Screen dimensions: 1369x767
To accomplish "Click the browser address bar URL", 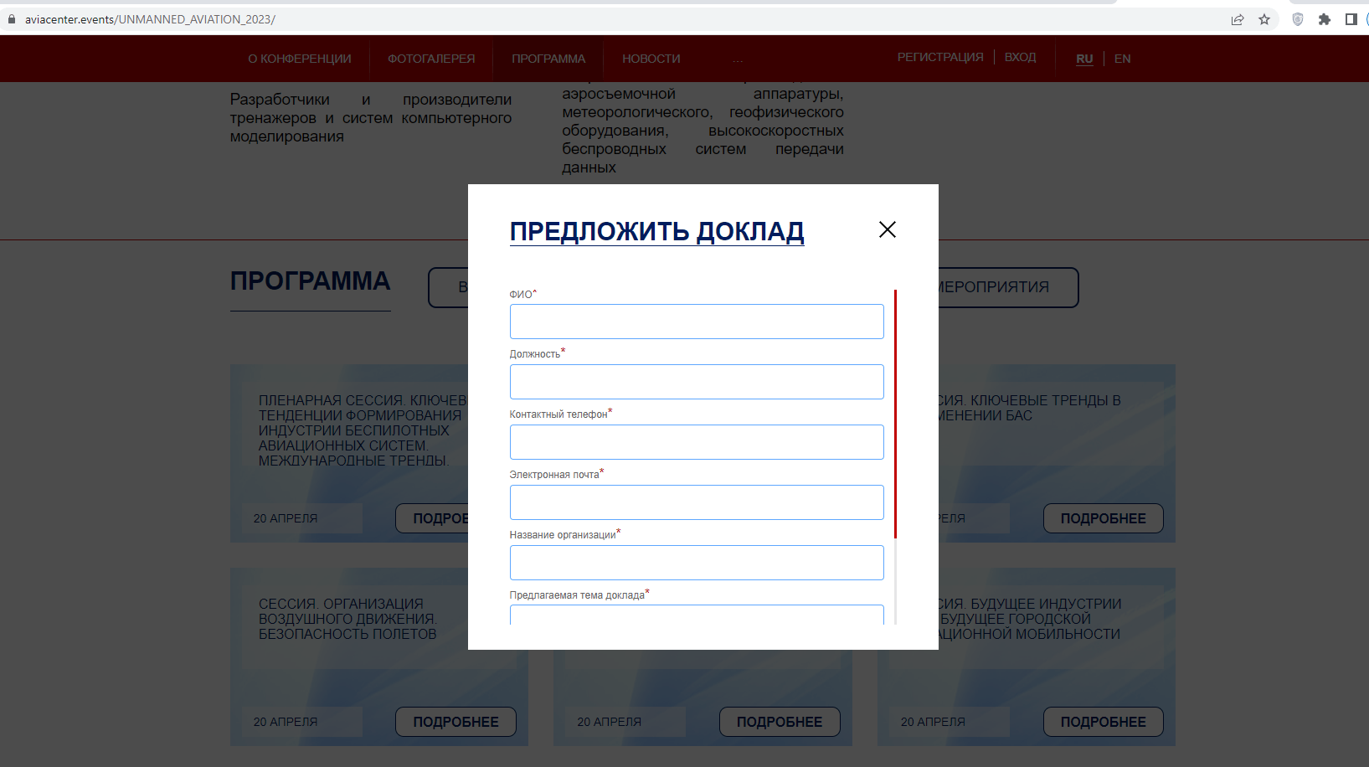I will [150, 19].
